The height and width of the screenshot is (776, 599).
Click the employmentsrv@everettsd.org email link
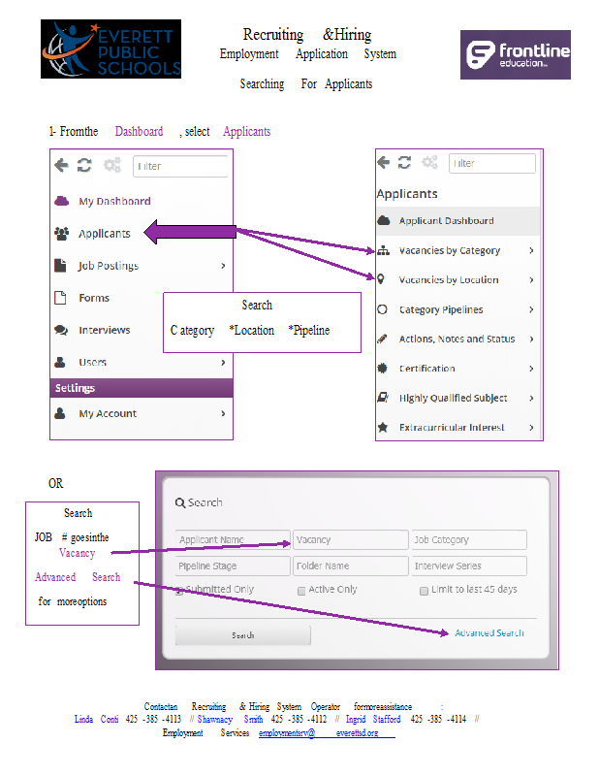[x=327, y=733]
